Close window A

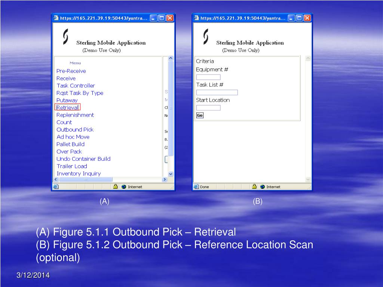(170, 18)
